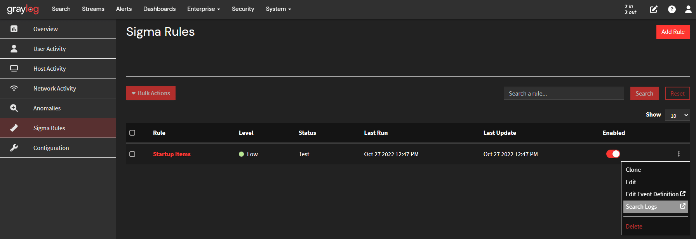
Task: Expand the Enterprise menu
Action: (x=204, y=9)
